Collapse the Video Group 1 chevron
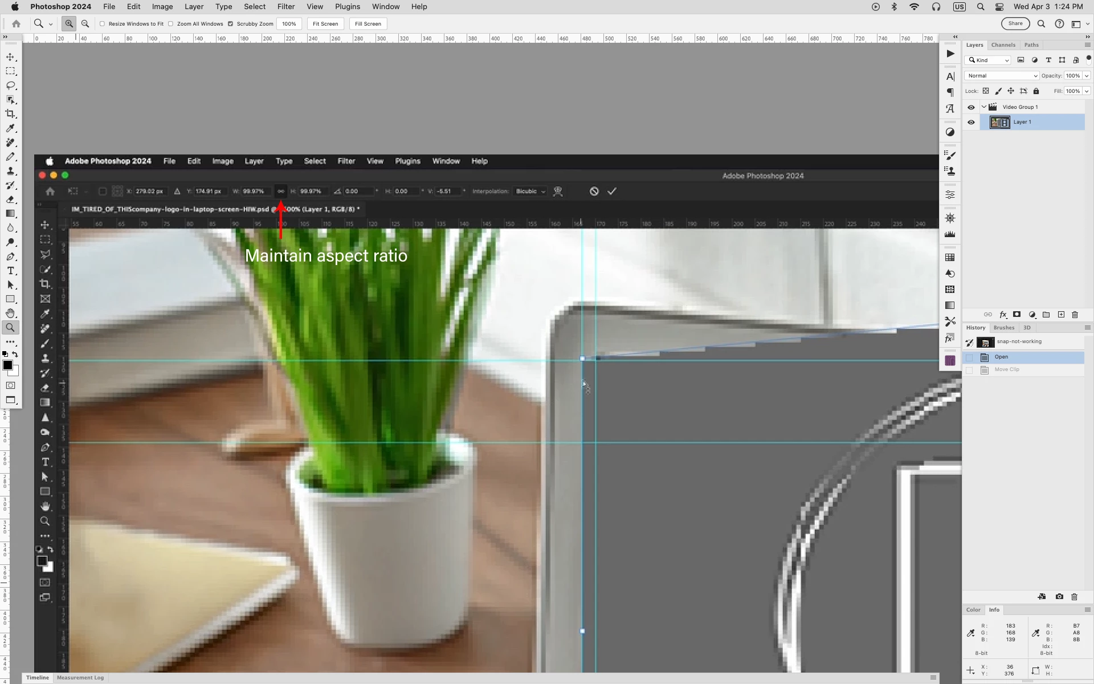This screenshot has height=684, width=1094. click(984, 107)
